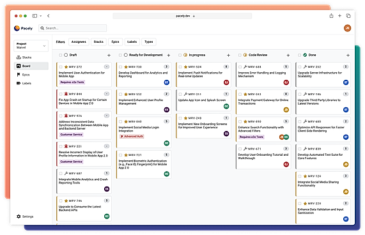Click the Requires e2e Tests label on MRV-272
Screen dimensions: 365x235
pos(72,82)
